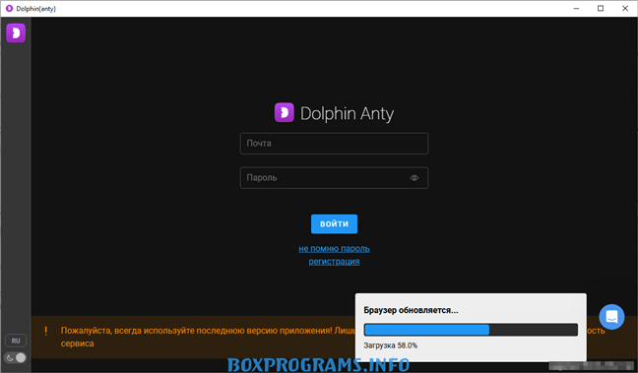Open the 'не помню пароль' link

(x=334, y=249)
